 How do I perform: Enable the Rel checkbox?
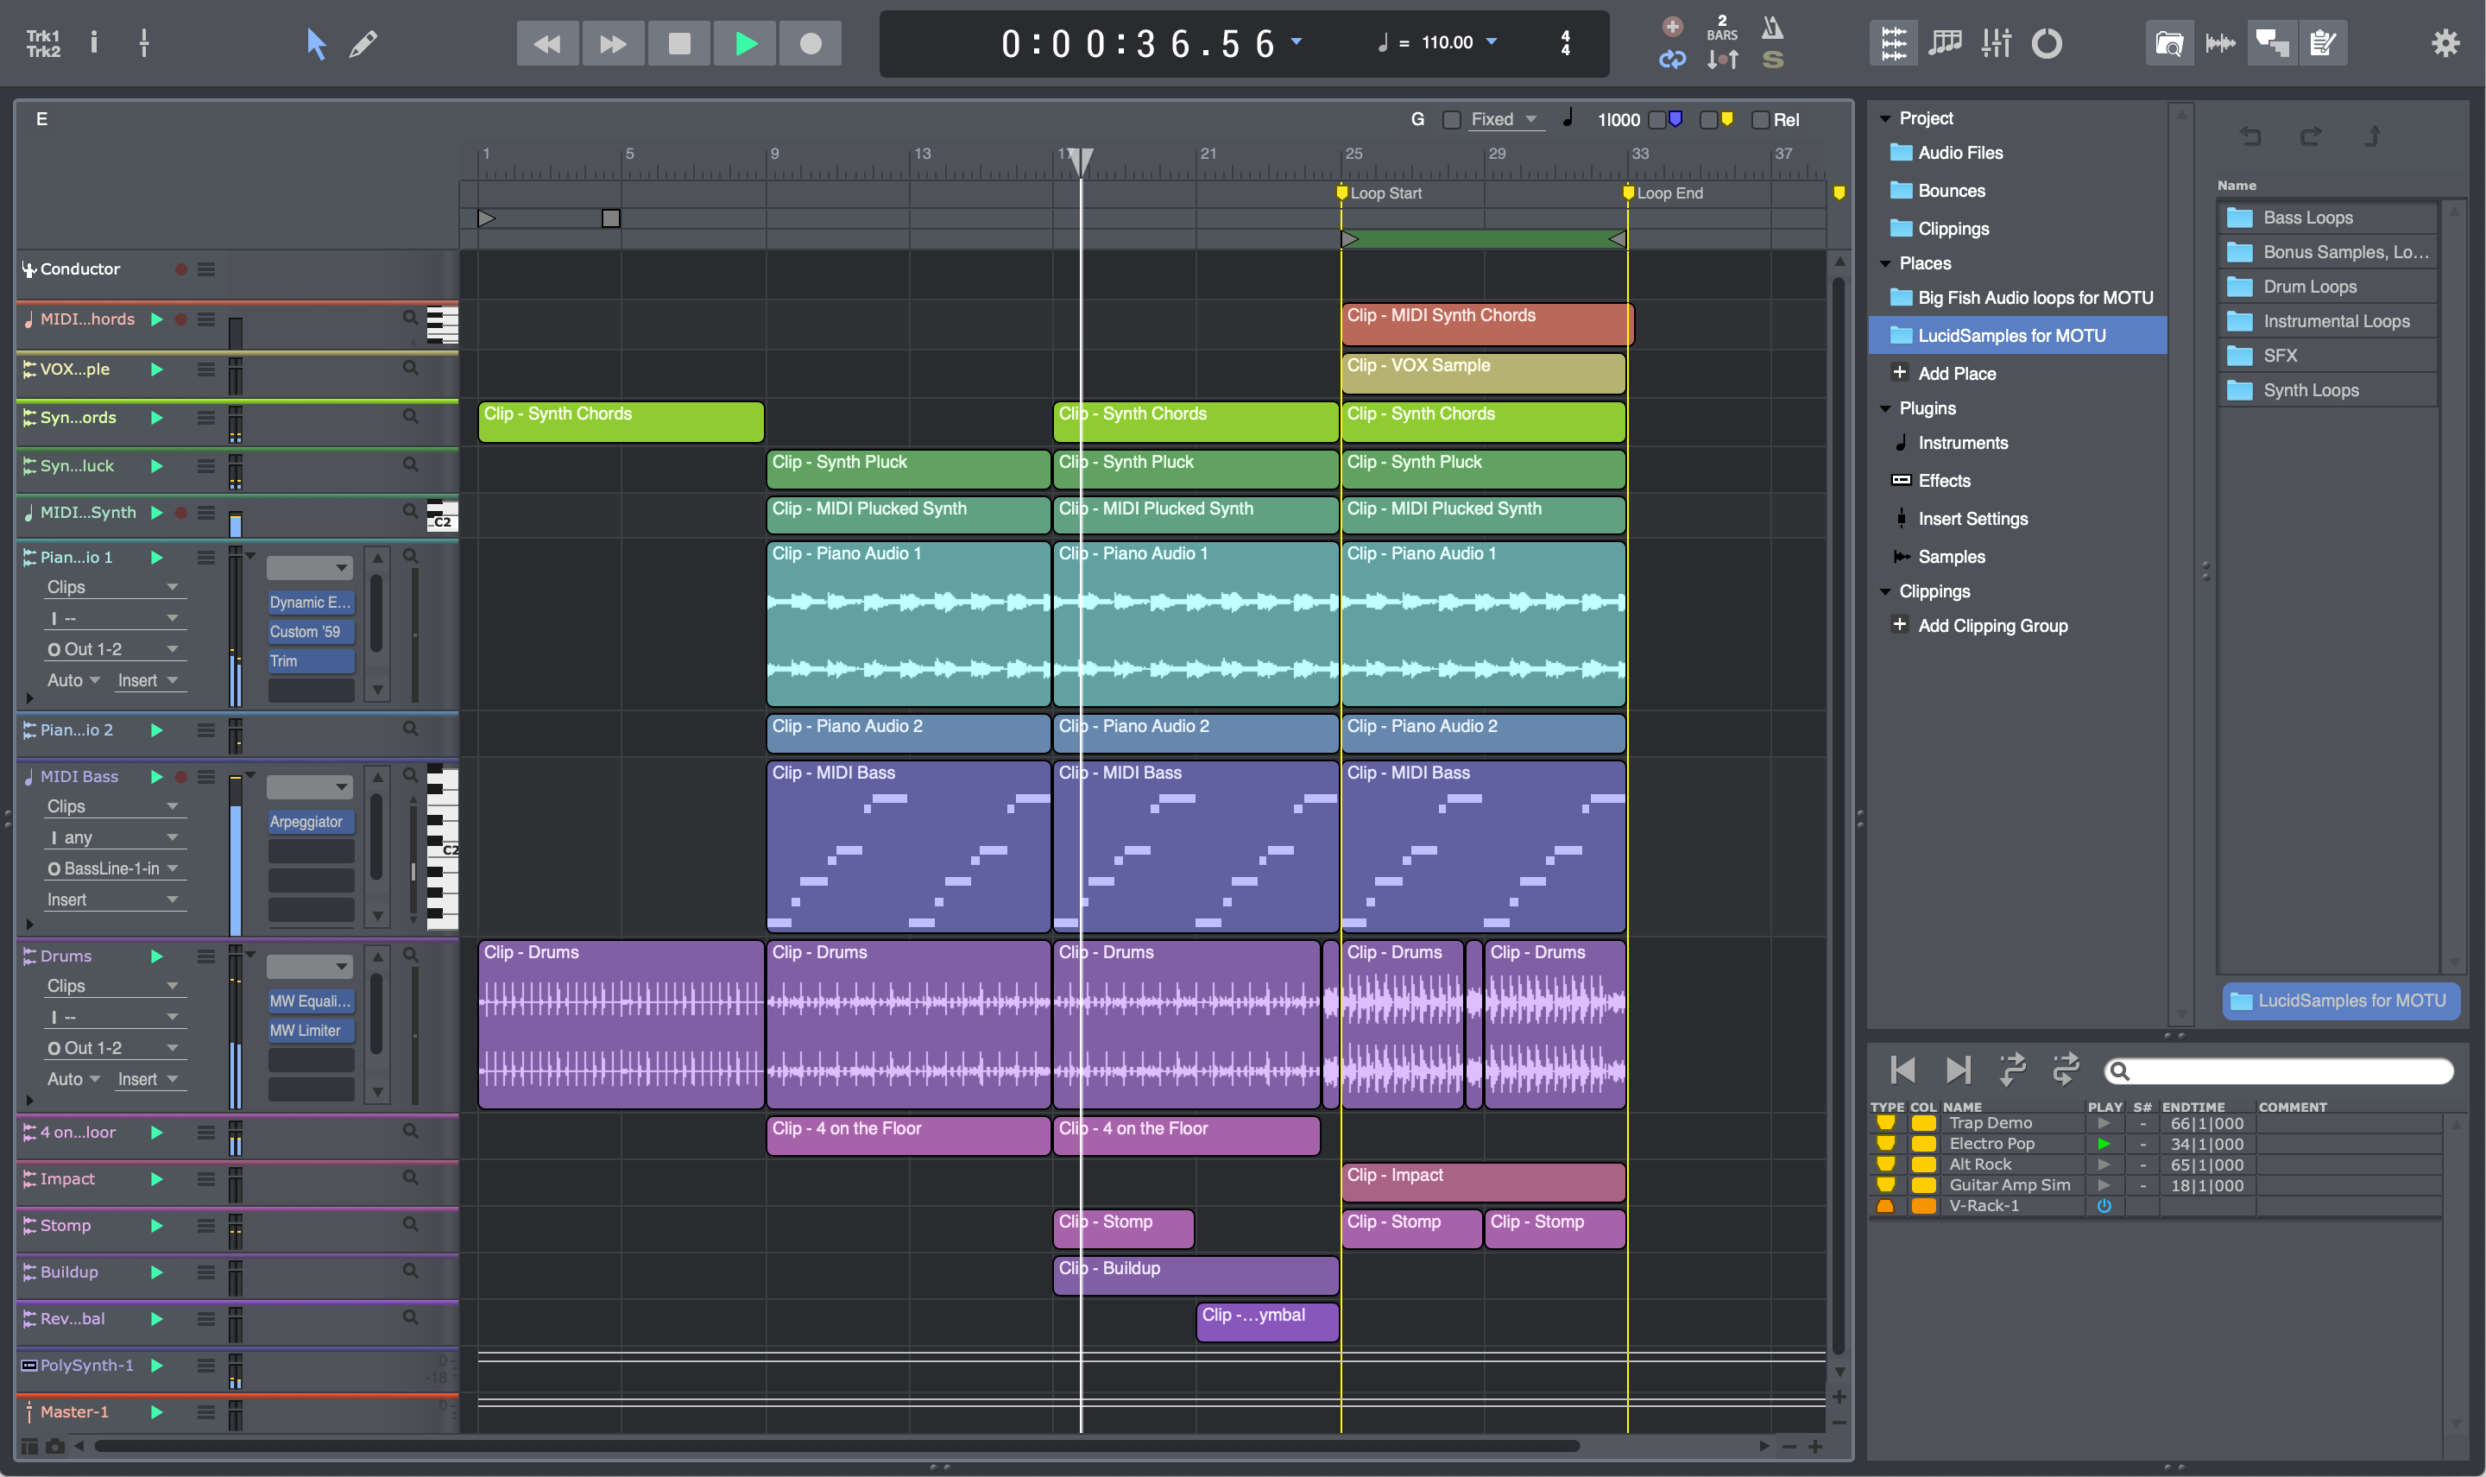click(x=1761, y=121)
